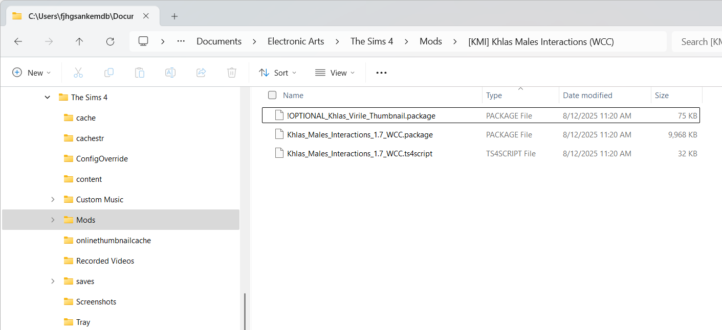
Task: Expand the saves folder in sidebar
Action: (x=53, y=281)
